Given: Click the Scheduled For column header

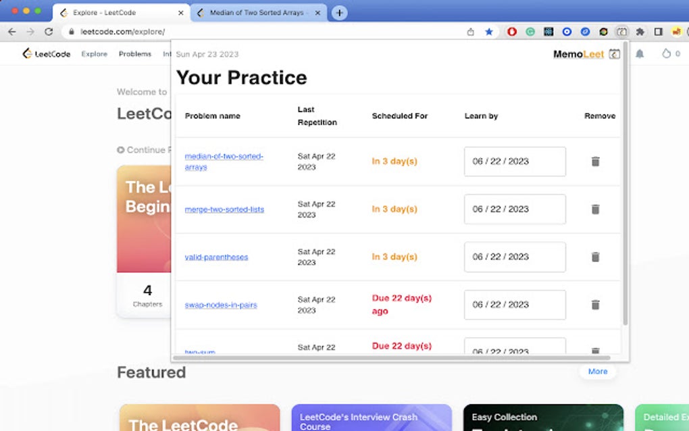Looking at the screenshot, I should [x=399, y=116].
